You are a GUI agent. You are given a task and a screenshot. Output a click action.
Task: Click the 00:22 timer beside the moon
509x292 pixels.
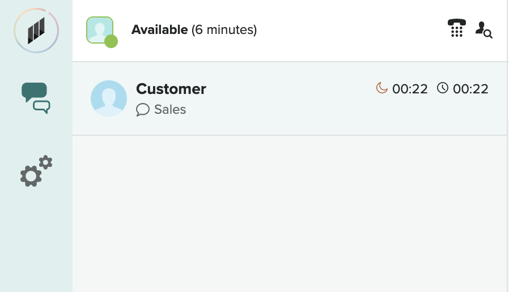(x=410, y=89)
